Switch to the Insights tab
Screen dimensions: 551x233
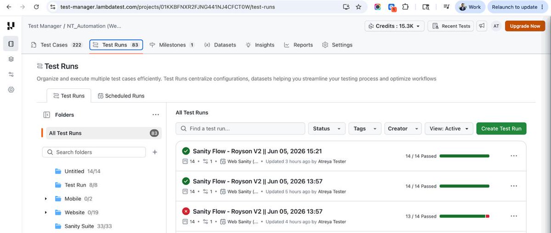[260, 45]
